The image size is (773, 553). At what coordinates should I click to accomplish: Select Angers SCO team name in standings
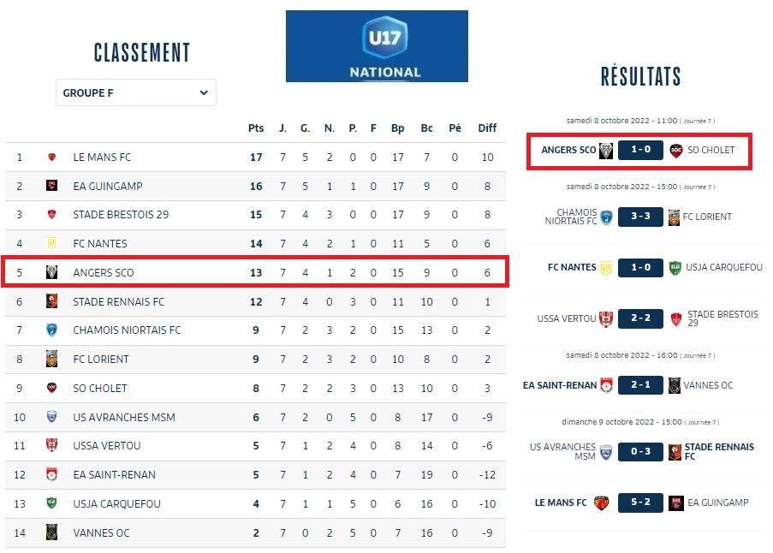[104, 273]
